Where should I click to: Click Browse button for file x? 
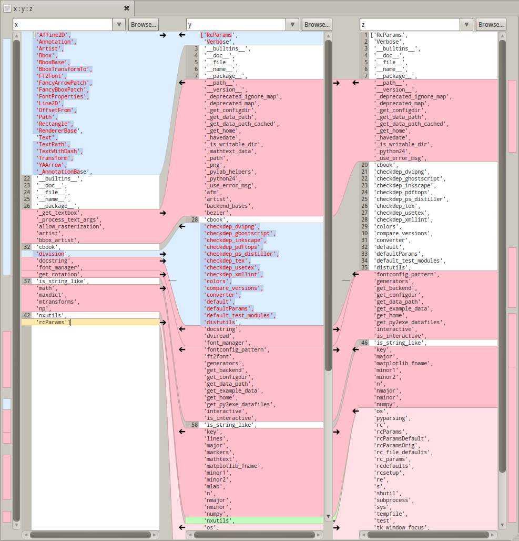[144, 25]
